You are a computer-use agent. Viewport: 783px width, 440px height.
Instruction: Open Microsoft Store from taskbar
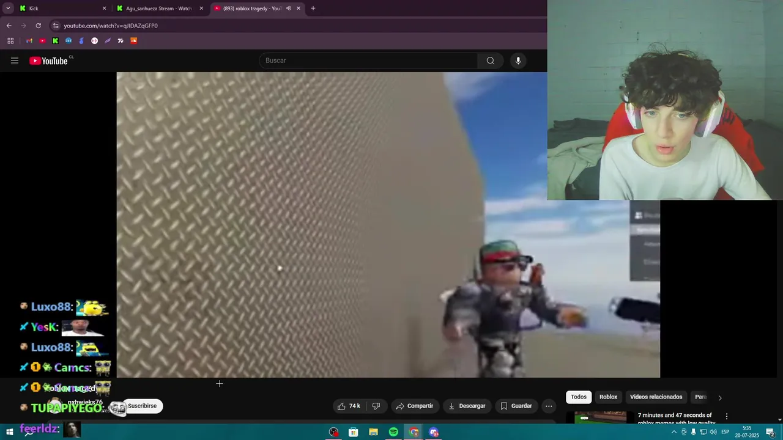click(354, 432)
